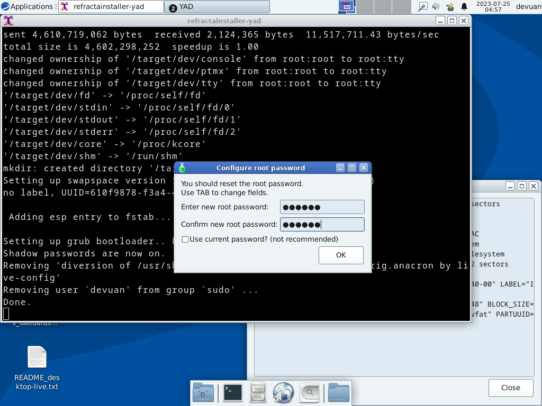The height and width of the screenshot is (406, 542).
Task: Click the Confirm new root password field
Action: pos(322,225)
